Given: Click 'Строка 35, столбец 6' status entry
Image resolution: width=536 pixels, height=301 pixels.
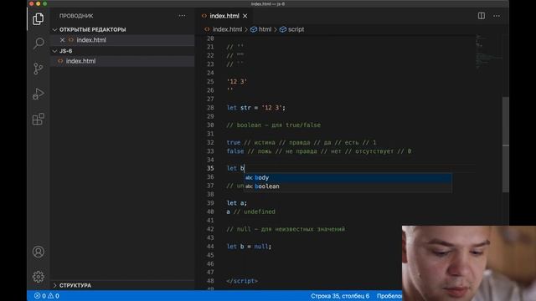Looking at the screenshot, I should coord(340,296).
